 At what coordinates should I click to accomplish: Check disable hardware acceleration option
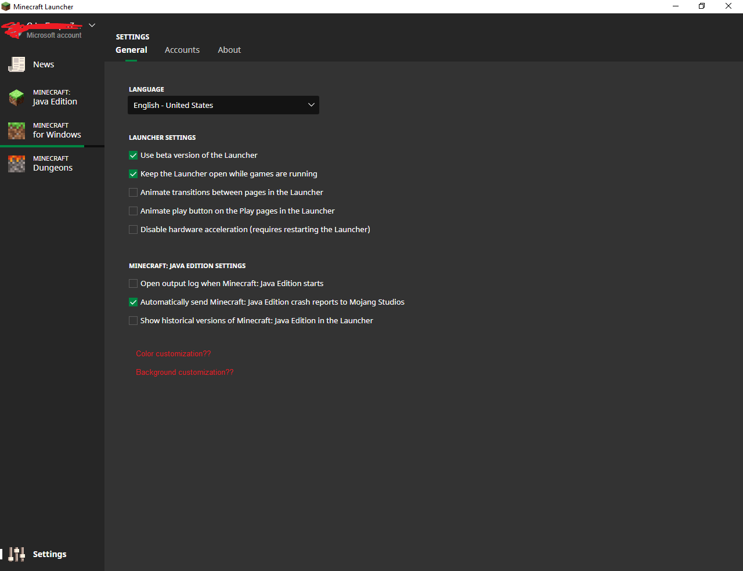pos(134,230)
